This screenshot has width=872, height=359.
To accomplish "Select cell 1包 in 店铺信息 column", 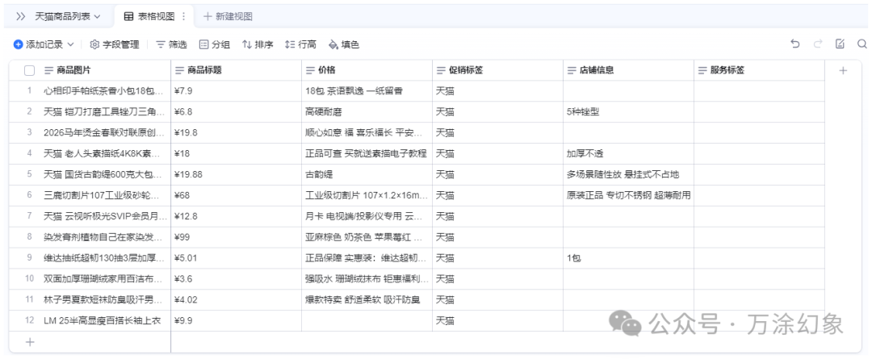I will coord(628,258).
